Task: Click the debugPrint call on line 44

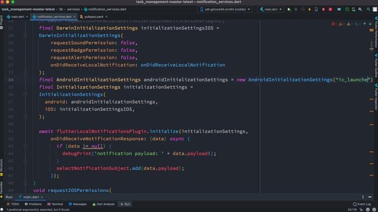Action: click(x=77, y=154)
